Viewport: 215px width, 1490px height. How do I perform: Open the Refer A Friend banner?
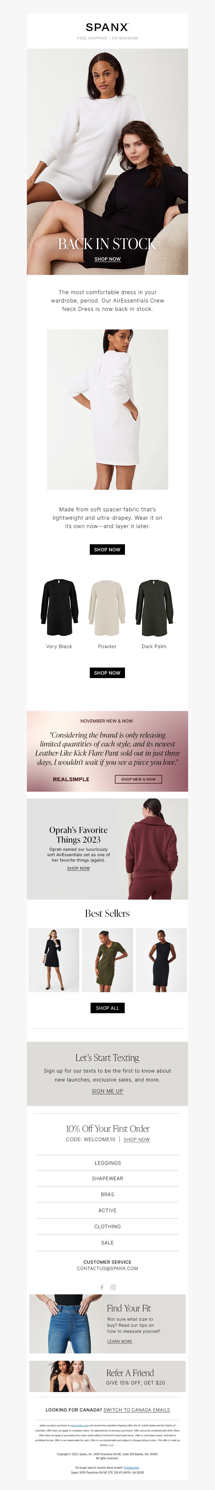[x=107, y=1377]
